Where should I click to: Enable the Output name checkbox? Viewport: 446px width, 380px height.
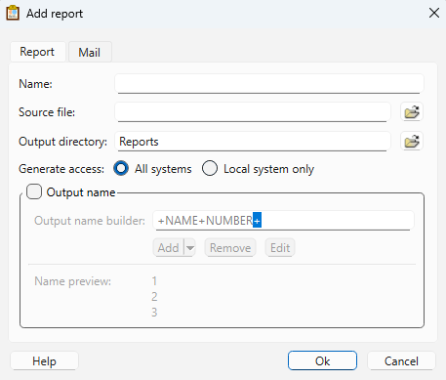click(x=34, y=191)
